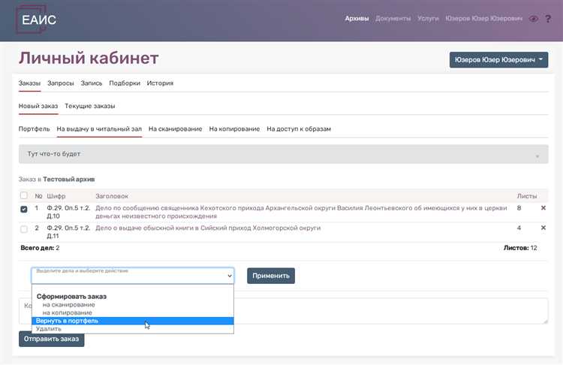Viewport: 563px width, 365px height.
Task: Toggle the eye accessibility icon in header
Action: [534, 19]
